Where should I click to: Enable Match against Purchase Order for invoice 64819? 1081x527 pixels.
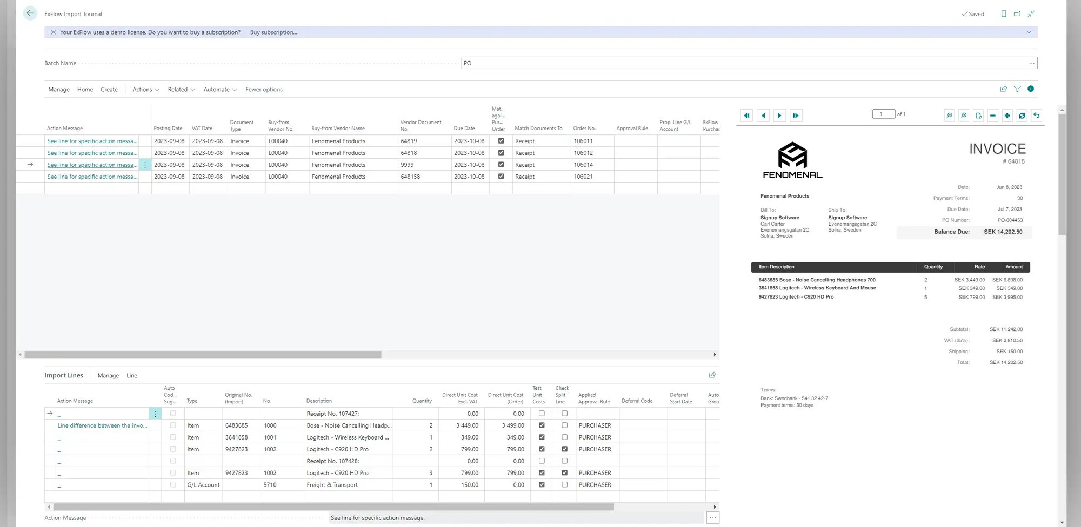point(501,140)
